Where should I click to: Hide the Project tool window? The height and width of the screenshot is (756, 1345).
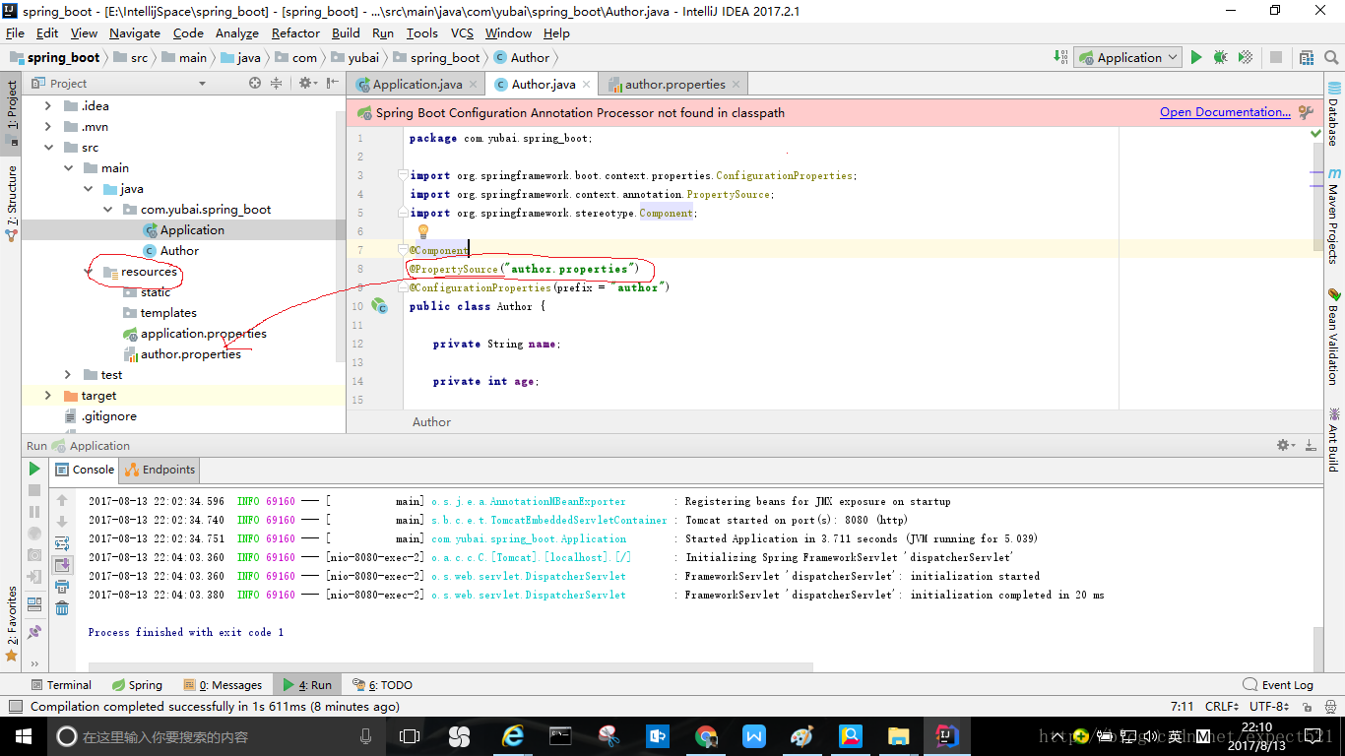click(332, 84)
